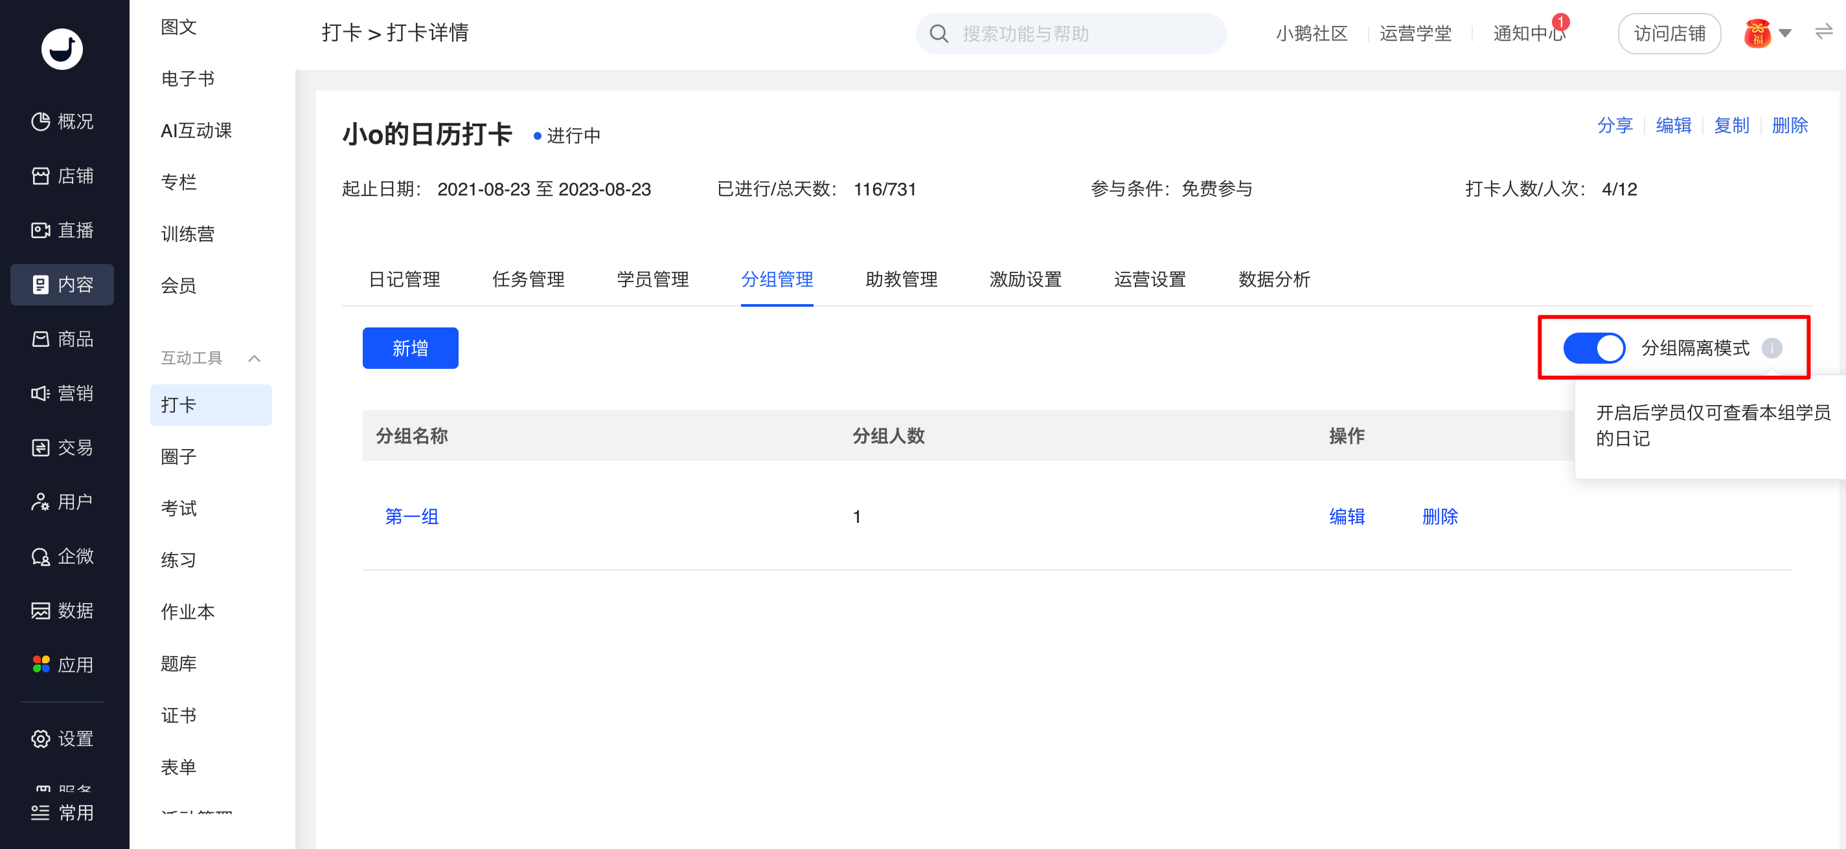
Task: Open account avatar dropdown arrow
Action: click(1785, 33)
